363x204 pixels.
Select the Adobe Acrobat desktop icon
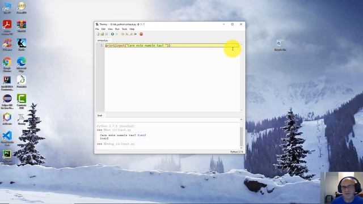point(7,27)
